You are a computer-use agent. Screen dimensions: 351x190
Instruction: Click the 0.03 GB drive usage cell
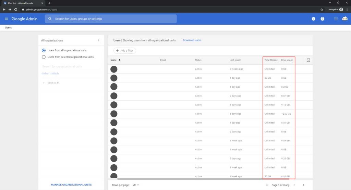tap(286, 141)
